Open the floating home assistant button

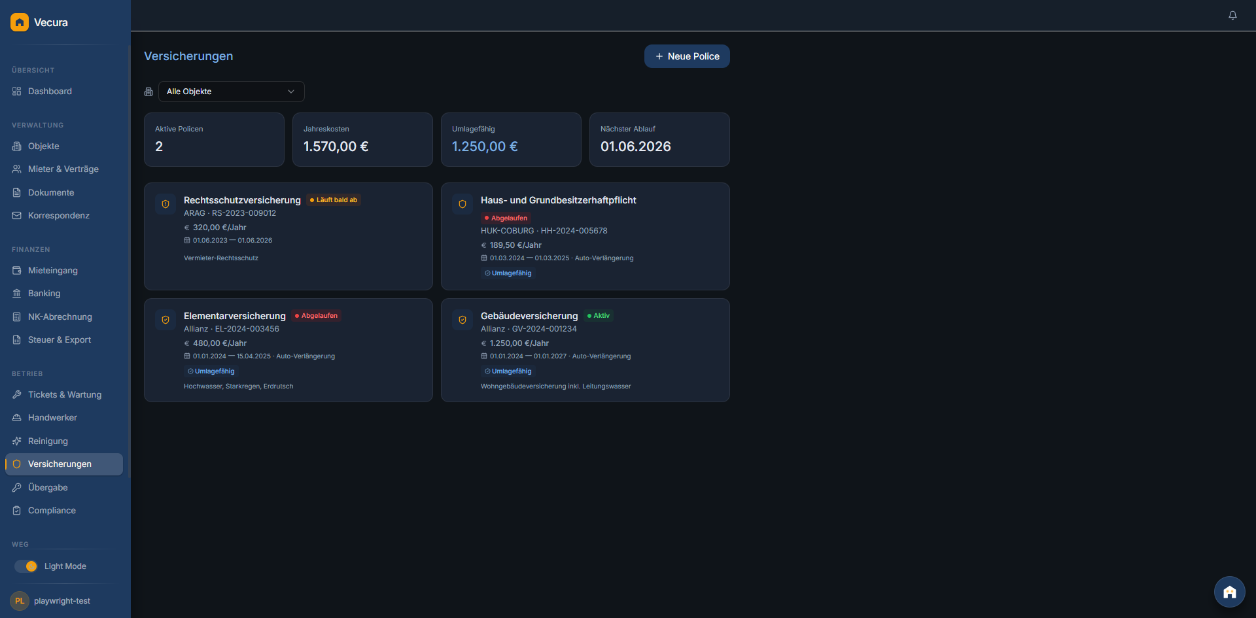pyautogui.click(x=1229, y=592)
